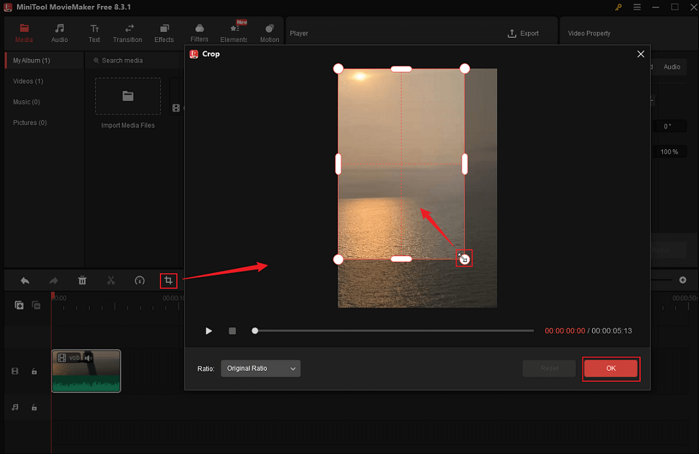The width and height of the screenshot is (699, 454).
Task: Confirm the crop with the OK button
Action: coord(611,368)
